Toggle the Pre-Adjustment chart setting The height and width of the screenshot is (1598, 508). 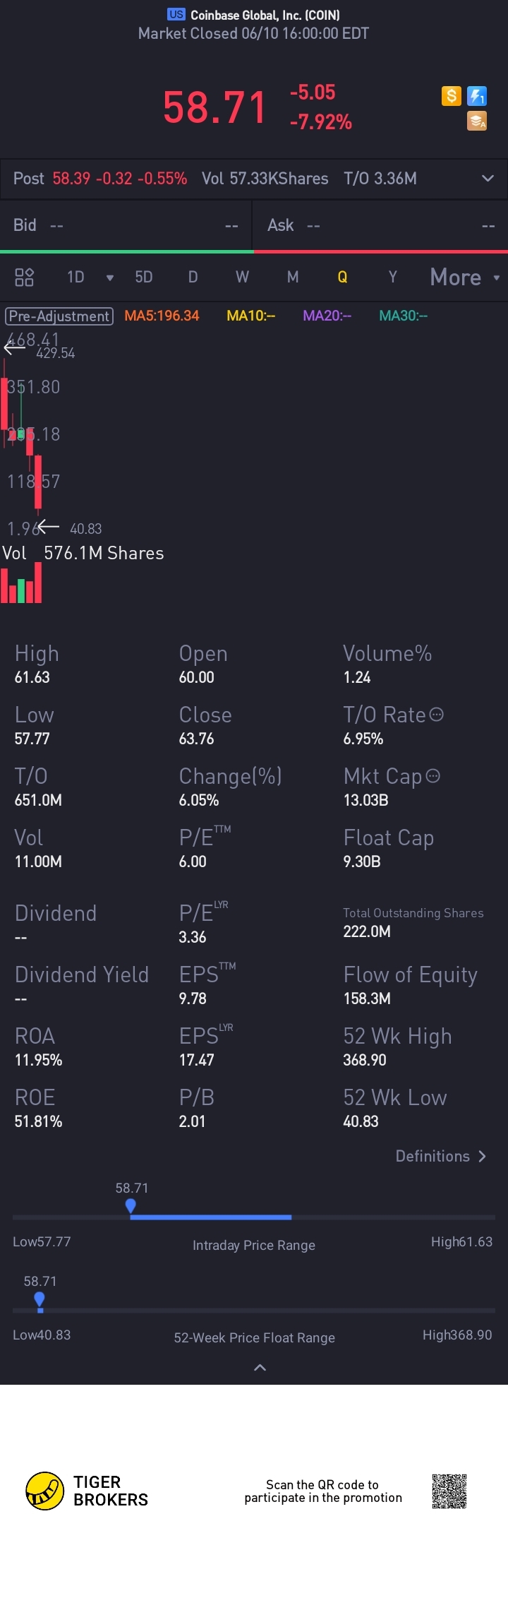pyautogui.click(x=60, y=316)
